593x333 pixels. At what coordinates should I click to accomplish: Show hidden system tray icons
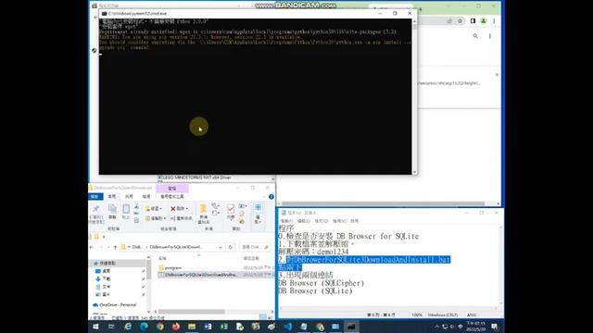[436, 327]
